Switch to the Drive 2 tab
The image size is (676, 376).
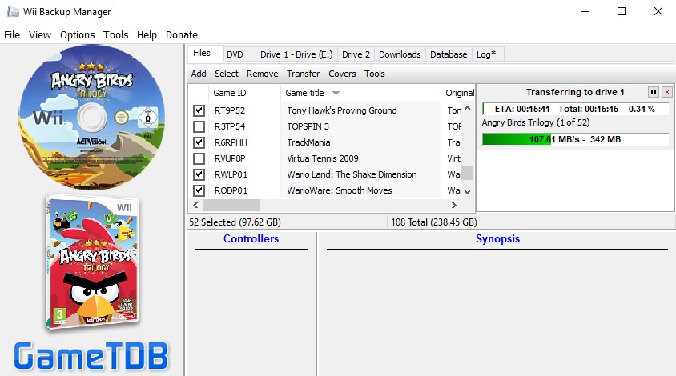pyautogui.click(x=356, y=54)
